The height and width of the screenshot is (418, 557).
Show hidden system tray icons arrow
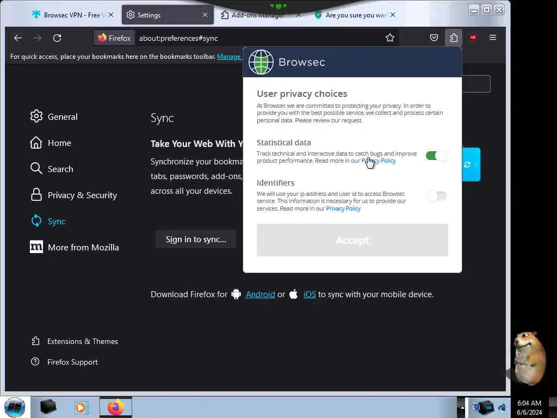(x=462, y=408)
